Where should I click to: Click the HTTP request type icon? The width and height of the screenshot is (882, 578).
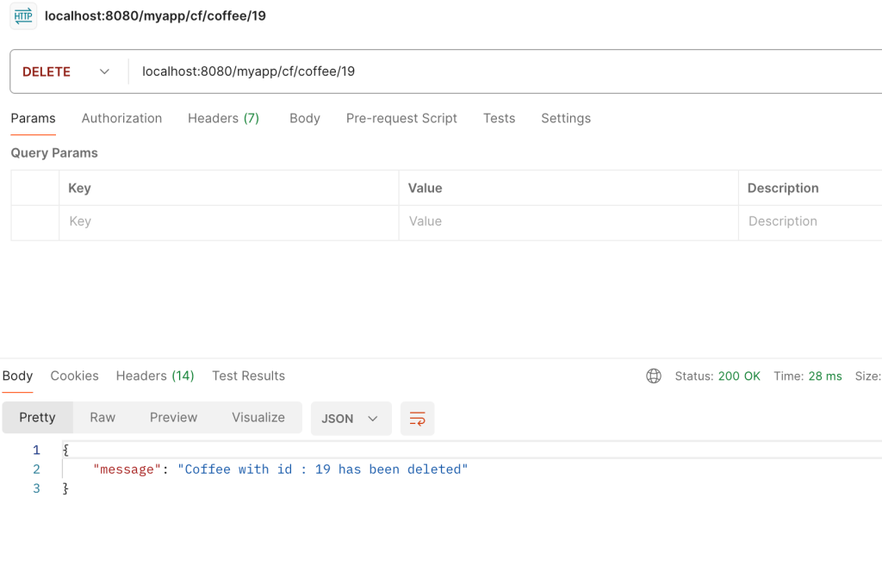click(23, 16)
